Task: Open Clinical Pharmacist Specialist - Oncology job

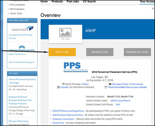Action: pos(22,81)
